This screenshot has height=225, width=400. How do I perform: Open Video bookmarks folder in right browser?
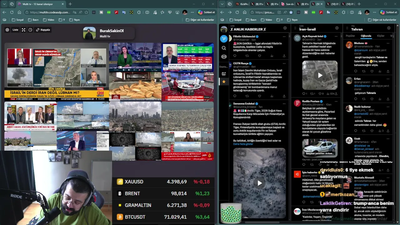click(267, 20)
